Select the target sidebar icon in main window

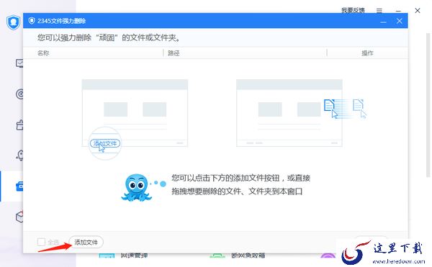[20, 94]
